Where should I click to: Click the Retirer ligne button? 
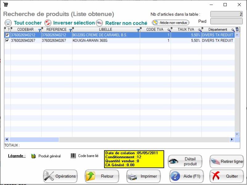point(227,161)
